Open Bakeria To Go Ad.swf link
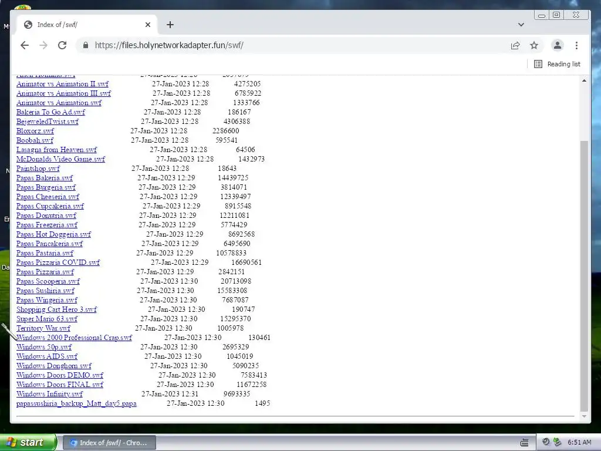Screen dimensions: 601x451 tap(50, 112)
